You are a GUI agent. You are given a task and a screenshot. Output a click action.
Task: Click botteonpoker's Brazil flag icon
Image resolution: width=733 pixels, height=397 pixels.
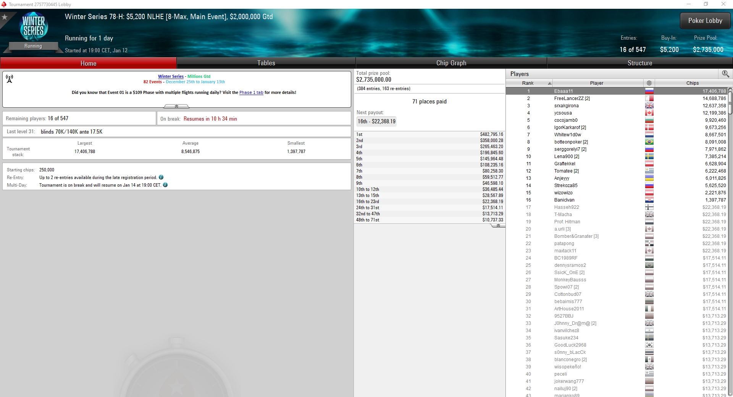click(649, 142)
